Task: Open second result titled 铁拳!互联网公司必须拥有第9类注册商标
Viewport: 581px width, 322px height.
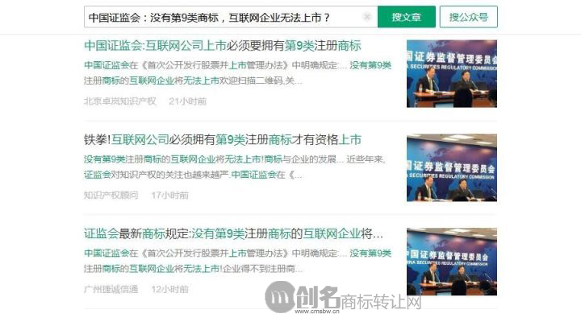Action: [x=223, y=140]
